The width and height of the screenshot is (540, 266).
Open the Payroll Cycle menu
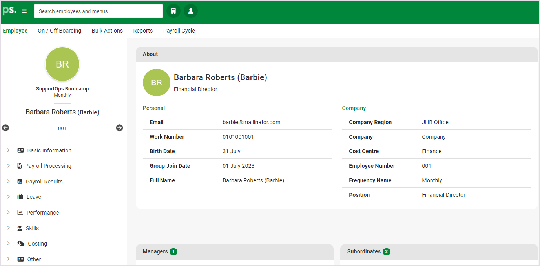(x=179, y=31)
